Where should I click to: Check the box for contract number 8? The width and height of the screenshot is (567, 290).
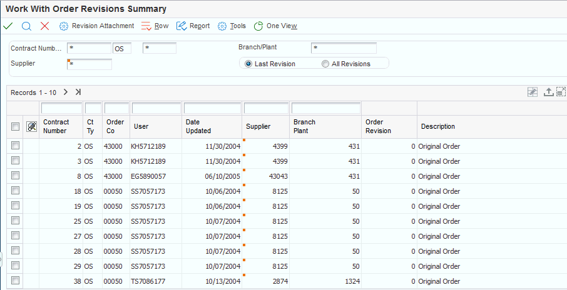pos(16,176)
